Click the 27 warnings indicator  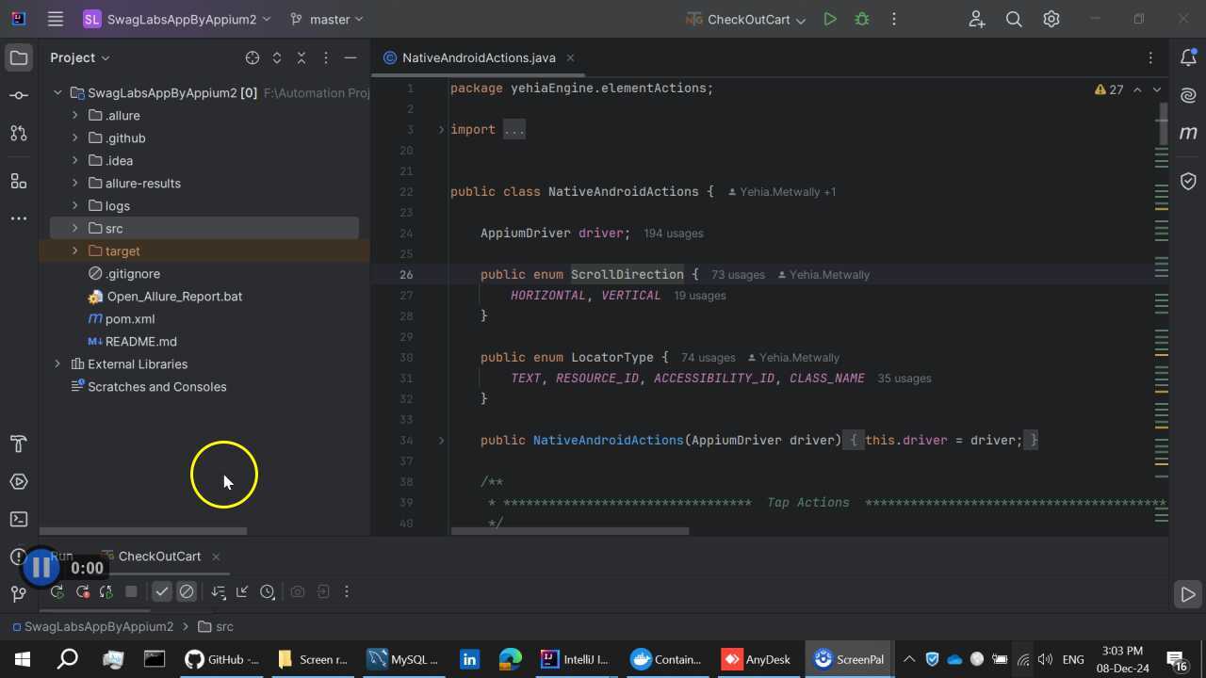(1109, 89)
